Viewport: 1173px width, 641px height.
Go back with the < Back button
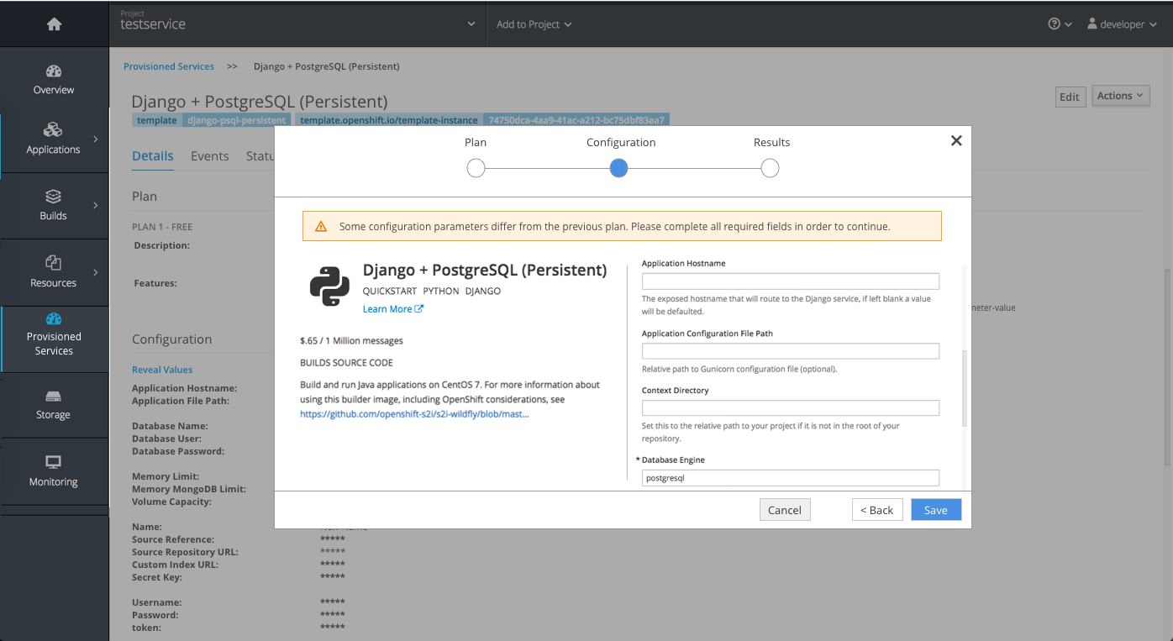click(x=877, y=510)
